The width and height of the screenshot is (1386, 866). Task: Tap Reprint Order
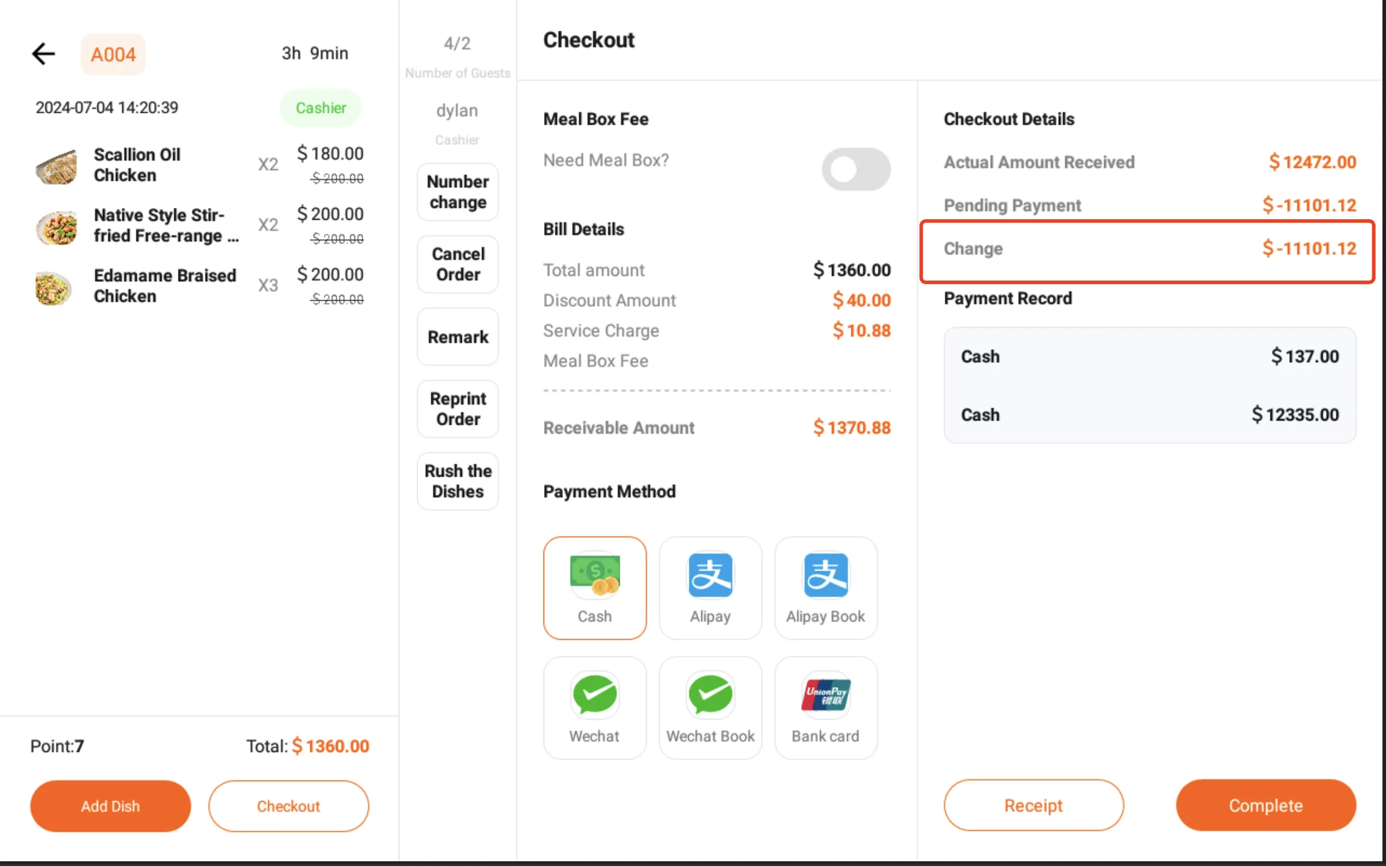(458, 409)
